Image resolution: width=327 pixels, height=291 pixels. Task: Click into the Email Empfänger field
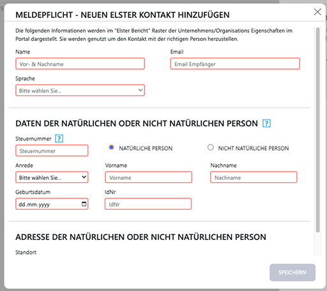235,64
